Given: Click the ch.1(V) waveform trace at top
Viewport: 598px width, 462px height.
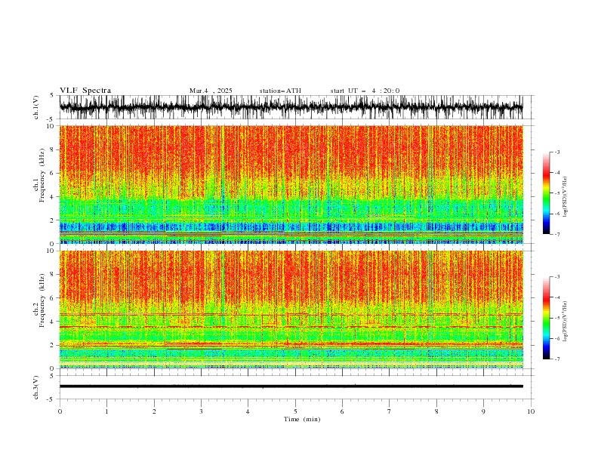Looking at the screenshot, I should click(x=291, y=107).
